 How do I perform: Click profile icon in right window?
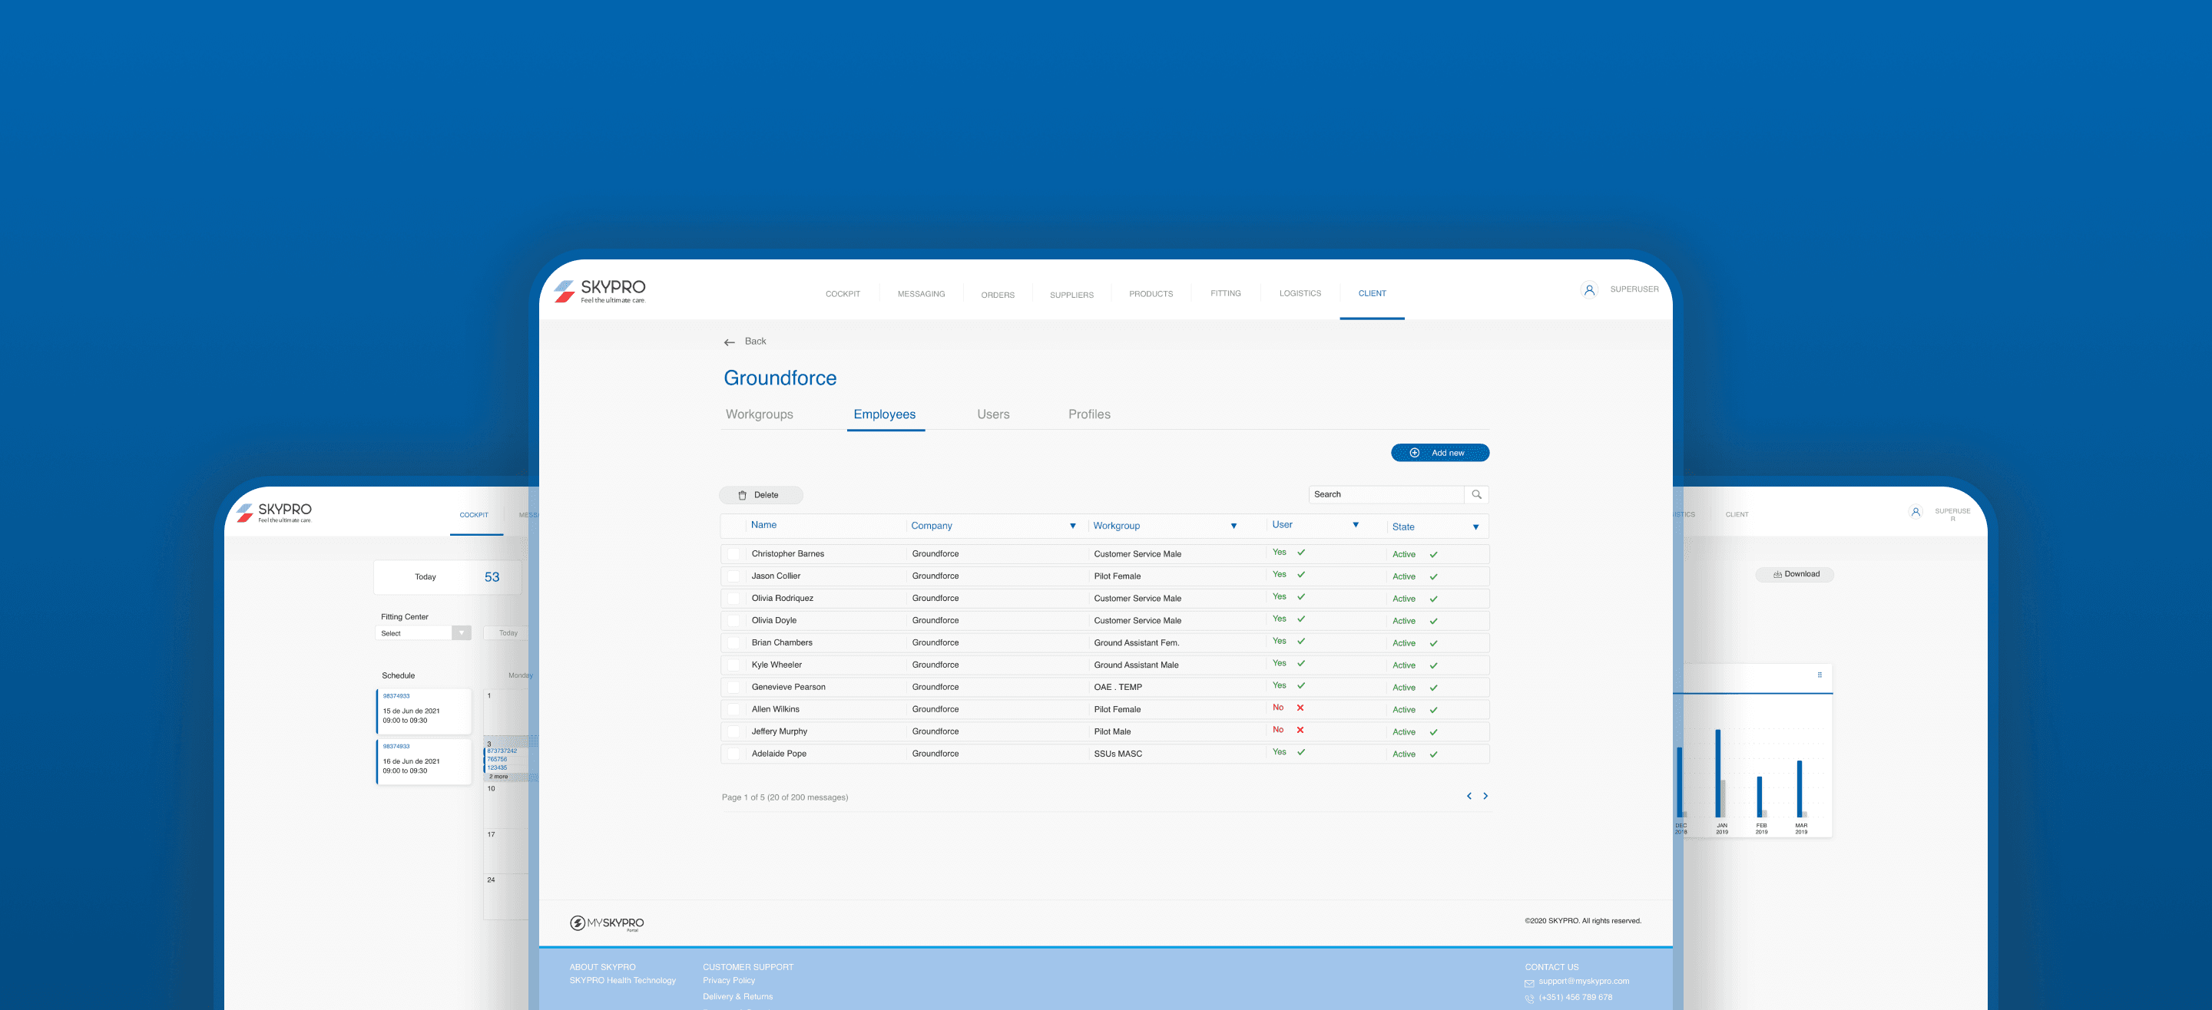[1915, 513]
